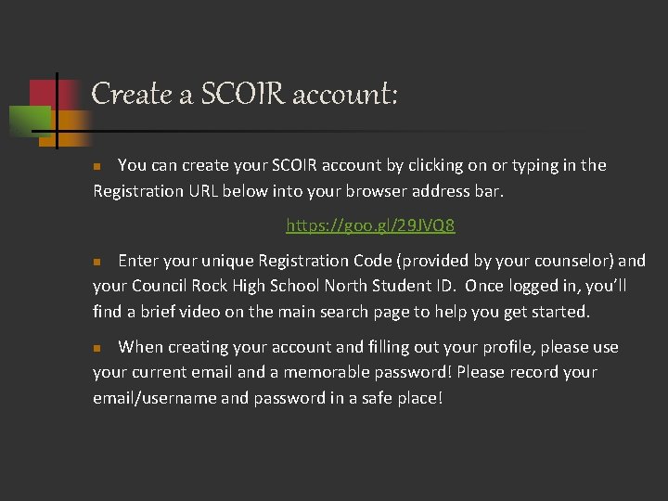Click the paragraph starting 'You can create your SCOIR account'
668x501 pixels.
coord(350,178)
